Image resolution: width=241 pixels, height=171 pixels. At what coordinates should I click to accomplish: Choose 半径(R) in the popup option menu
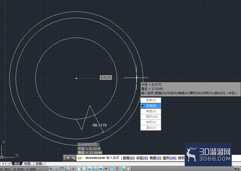pos(151,106)
